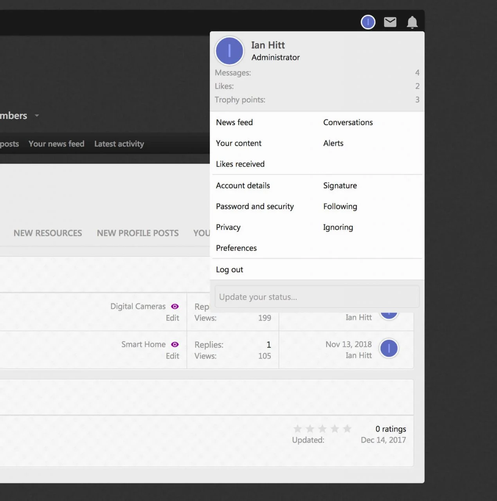This screenshot has height=501, width=497.
Task: Open the Your news feed link
Action: 56,144
